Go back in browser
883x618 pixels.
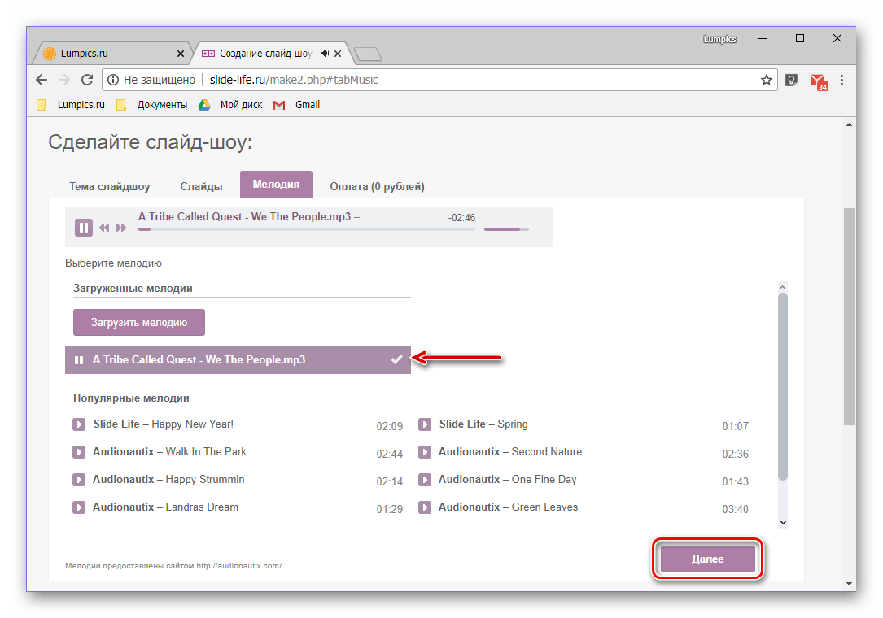(x=42, y=80)
